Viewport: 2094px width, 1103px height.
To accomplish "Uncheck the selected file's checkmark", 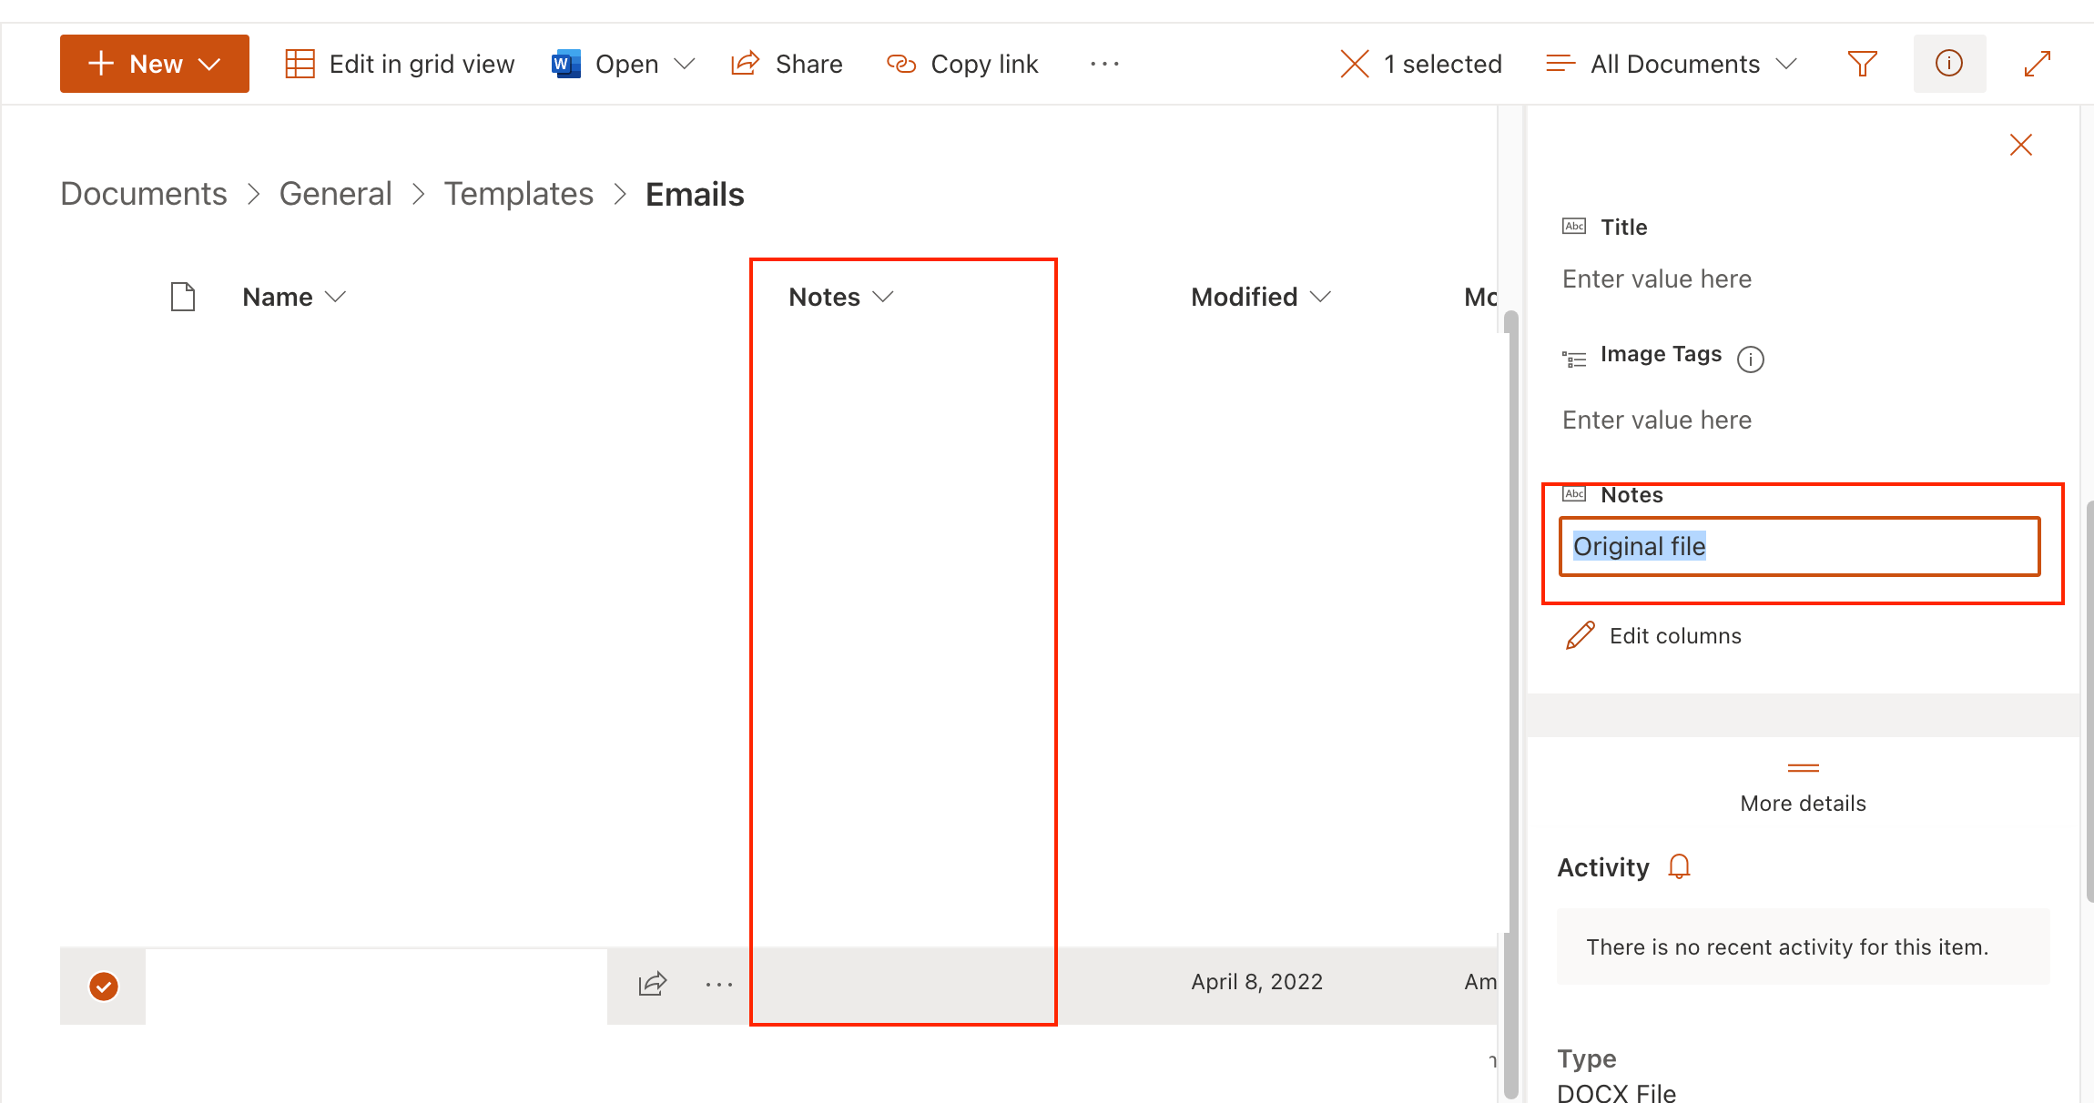I will point(104,986).
